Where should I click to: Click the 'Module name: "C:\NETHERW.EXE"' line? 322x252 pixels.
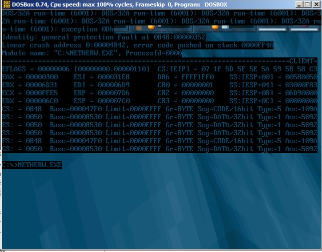point(92,53)
